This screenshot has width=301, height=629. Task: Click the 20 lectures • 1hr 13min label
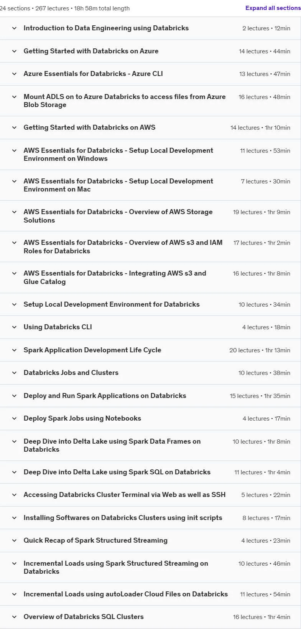(x=260, y=350)
